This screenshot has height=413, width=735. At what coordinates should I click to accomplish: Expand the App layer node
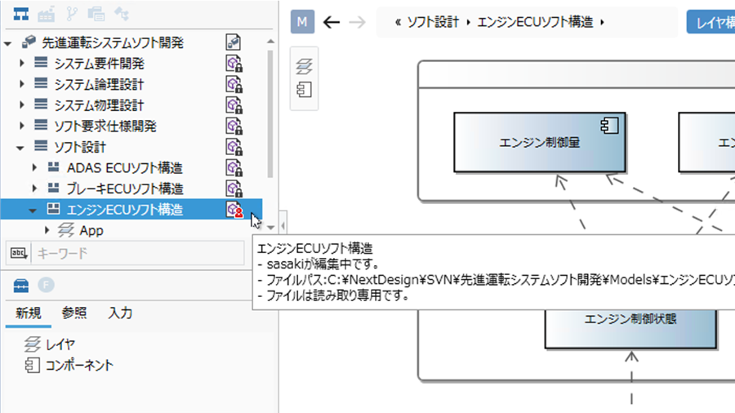point(48,231)
